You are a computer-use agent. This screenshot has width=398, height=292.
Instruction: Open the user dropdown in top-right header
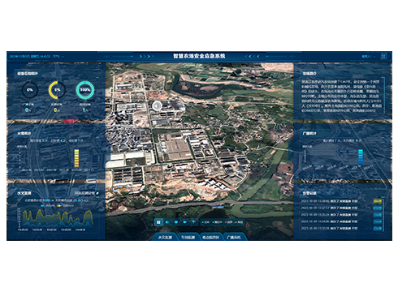click(x=368, y=57)
